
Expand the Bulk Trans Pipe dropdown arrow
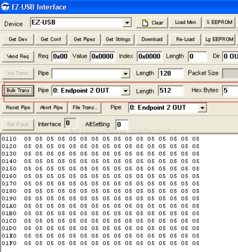[125, 90]
